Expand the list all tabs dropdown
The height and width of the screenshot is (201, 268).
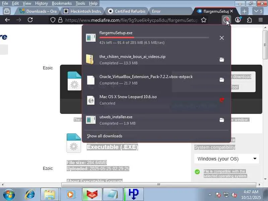258,11
